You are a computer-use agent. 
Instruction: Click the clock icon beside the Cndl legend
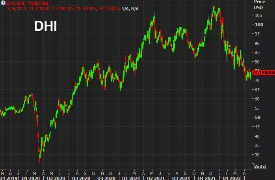click(x=3, y=3)
